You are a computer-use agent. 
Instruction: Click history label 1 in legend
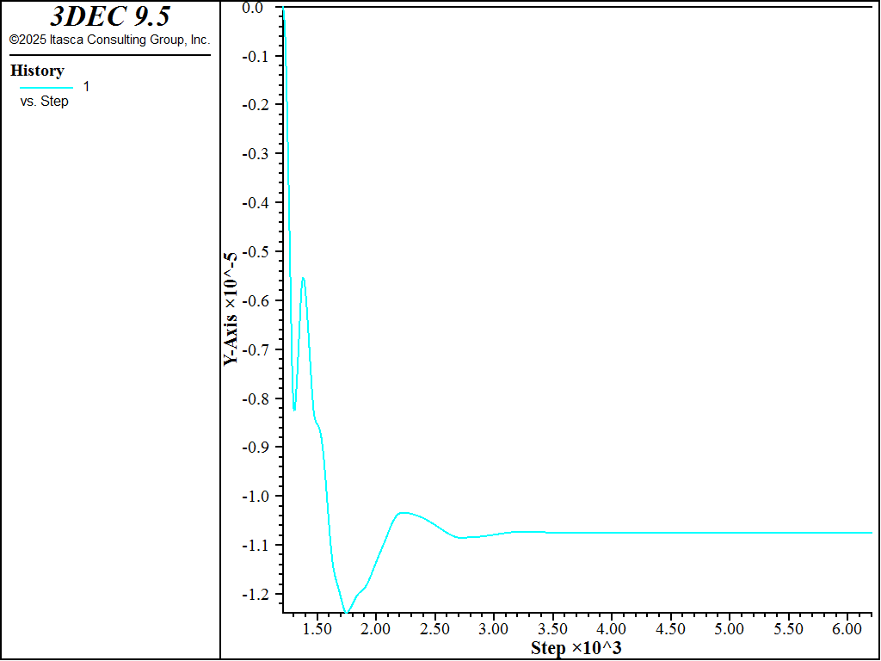(x=86, y=87)
